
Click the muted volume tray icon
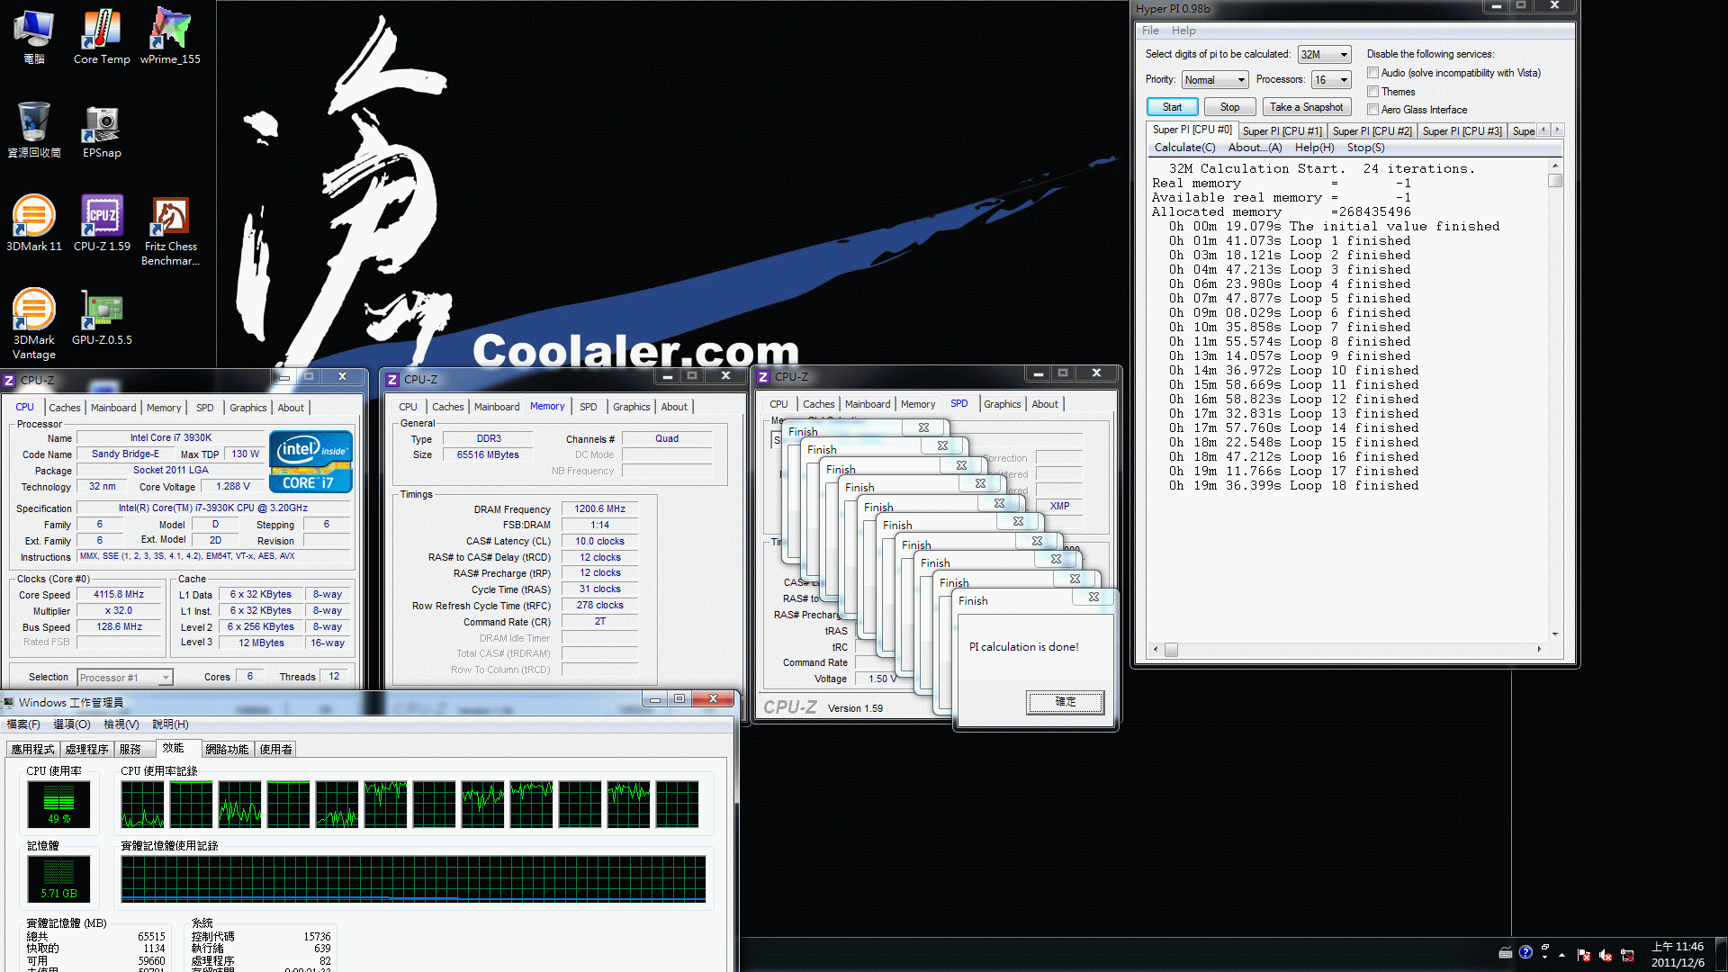[1606, 955]
